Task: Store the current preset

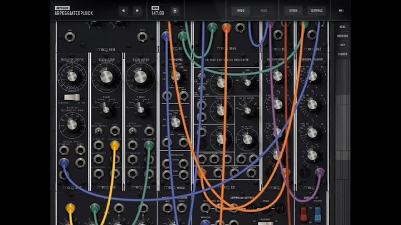Action: pos(293,11)
